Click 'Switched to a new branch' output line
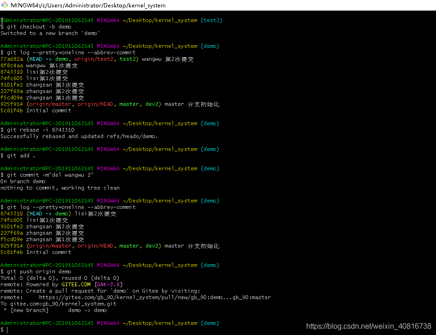Viewport: 436px width, 335px height. coord(50,33)
